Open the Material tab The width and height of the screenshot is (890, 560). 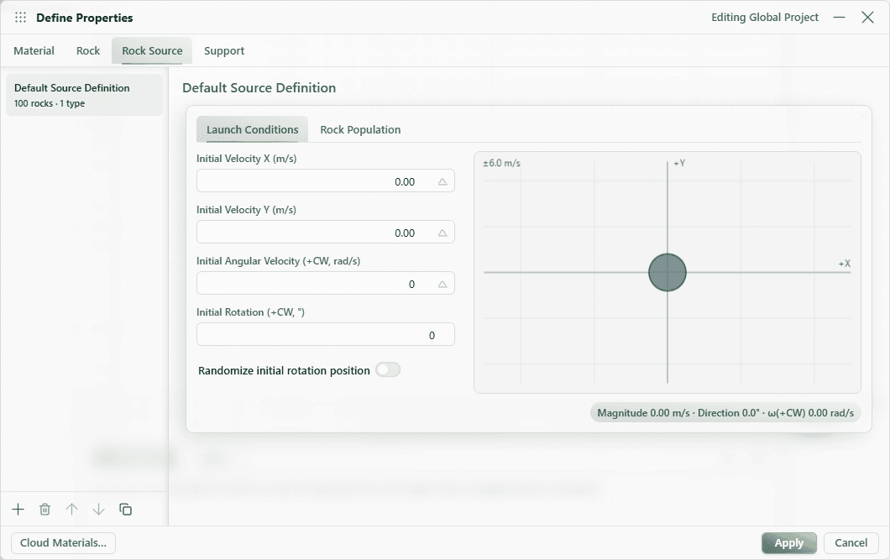pos(34,51)
